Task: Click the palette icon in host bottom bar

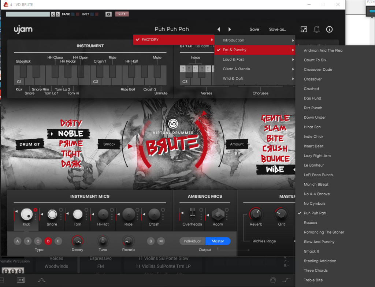Action: (x=273, y=280)
